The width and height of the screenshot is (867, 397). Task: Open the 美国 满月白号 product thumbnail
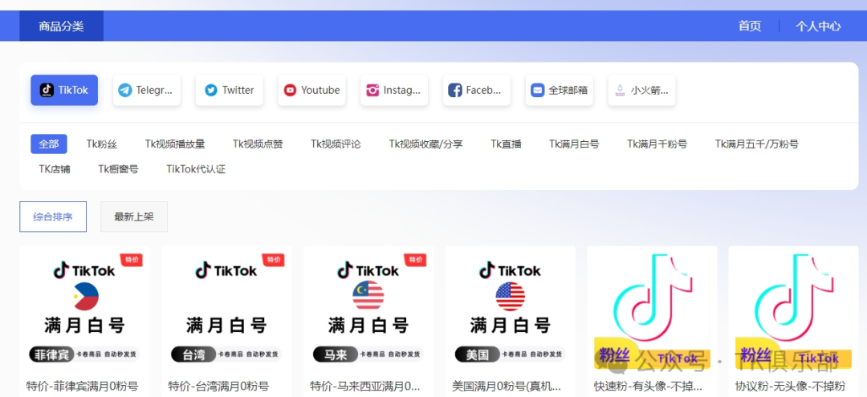pos(511,310)
